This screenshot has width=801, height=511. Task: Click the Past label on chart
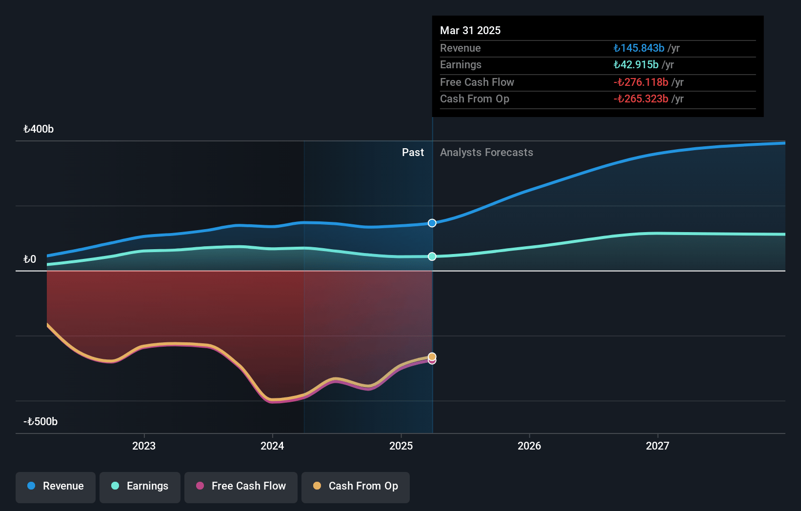tap(413, 153)
